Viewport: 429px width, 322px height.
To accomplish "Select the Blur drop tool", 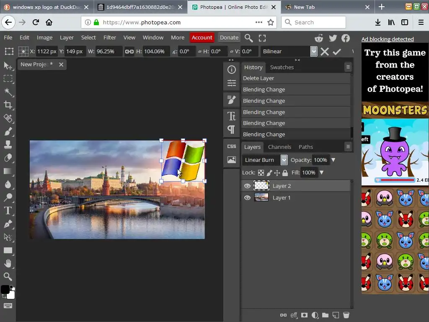I will [8, 184].
